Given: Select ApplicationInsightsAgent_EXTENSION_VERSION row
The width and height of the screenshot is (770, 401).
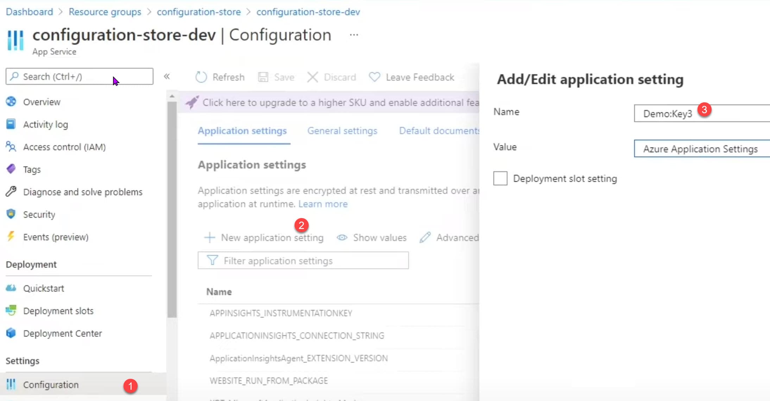Looking at the screenshot, I should 339,358.
